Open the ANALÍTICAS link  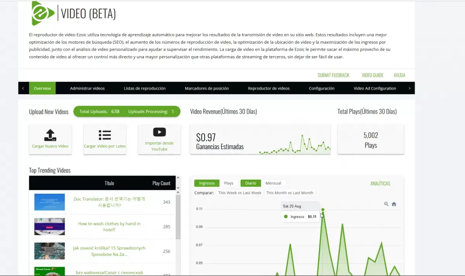coord(380,184)
